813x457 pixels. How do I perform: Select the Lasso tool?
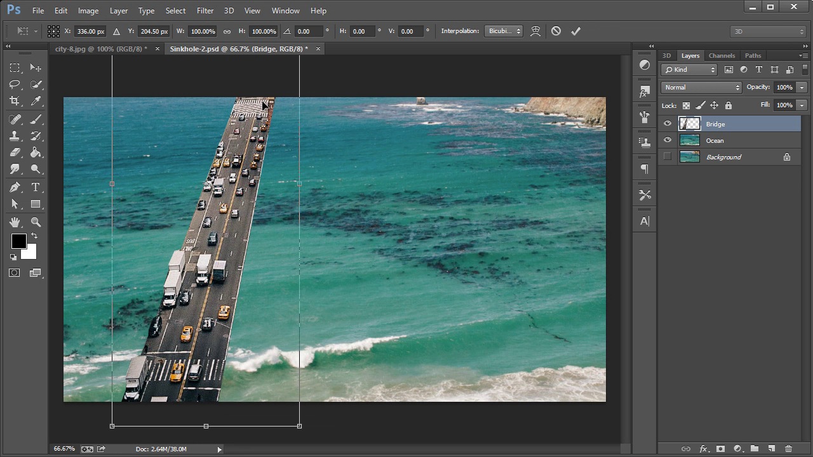(x=15, y=84)
